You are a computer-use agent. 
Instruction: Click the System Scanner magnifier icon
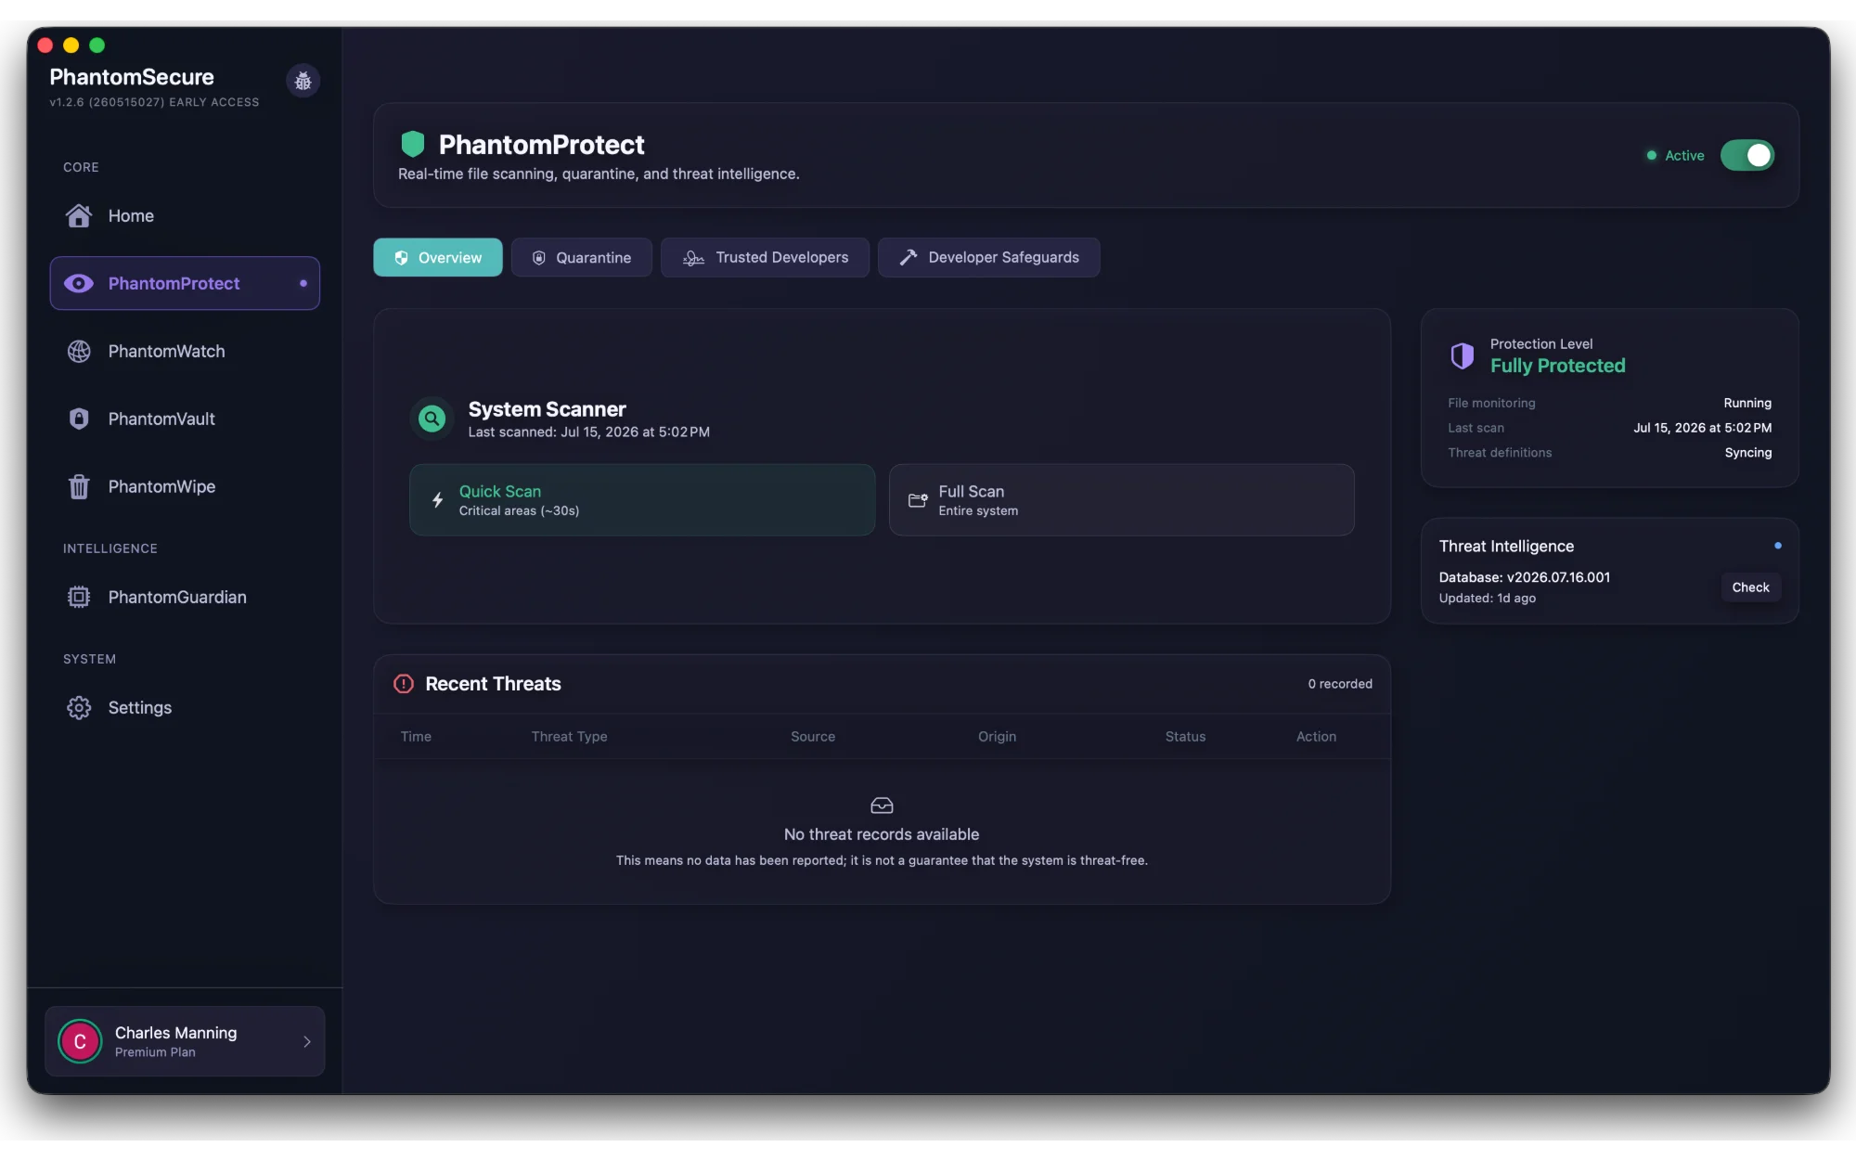(x=432, y=419)
